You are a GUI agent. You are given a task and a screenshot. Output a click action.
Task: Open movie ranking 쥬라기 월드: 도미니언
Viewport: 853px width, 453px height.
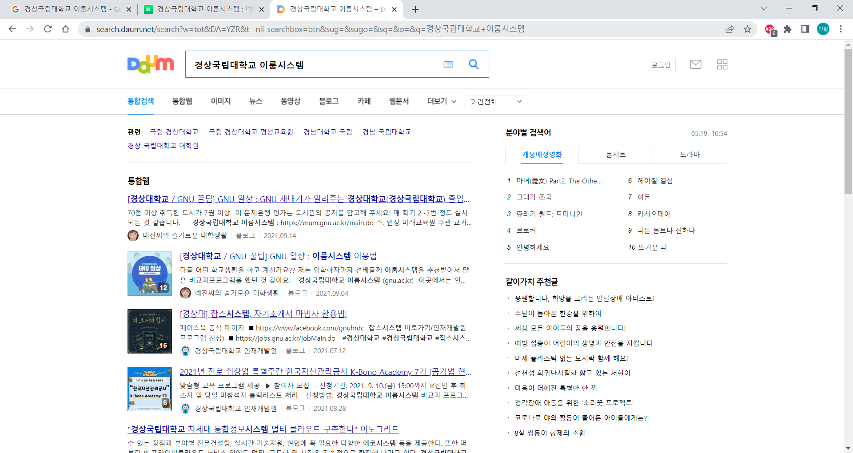tap(549, 214)
